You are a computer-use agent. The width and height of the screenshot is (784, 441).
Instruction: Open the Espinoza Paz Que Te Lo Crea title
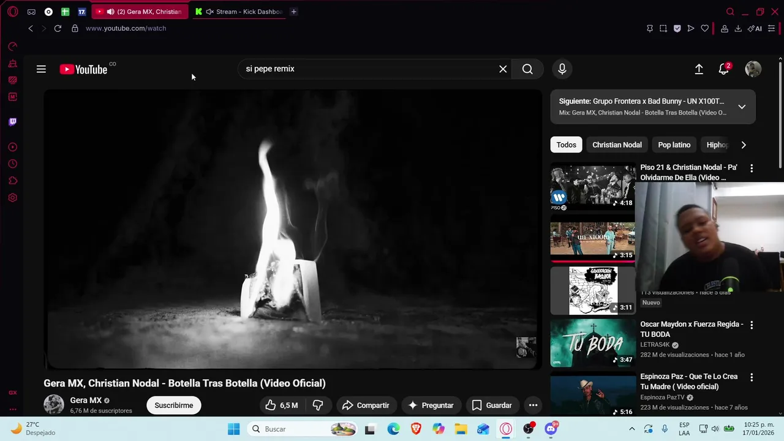689,382
